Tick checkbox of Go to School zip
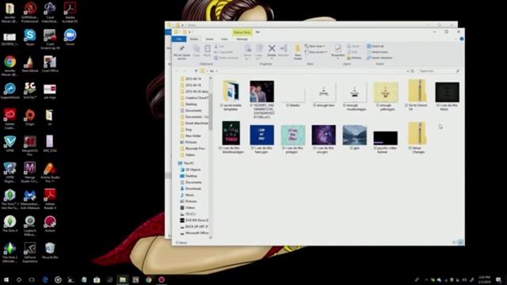The image size is (507, 285). pyautogui.click(x=406, y=105)
